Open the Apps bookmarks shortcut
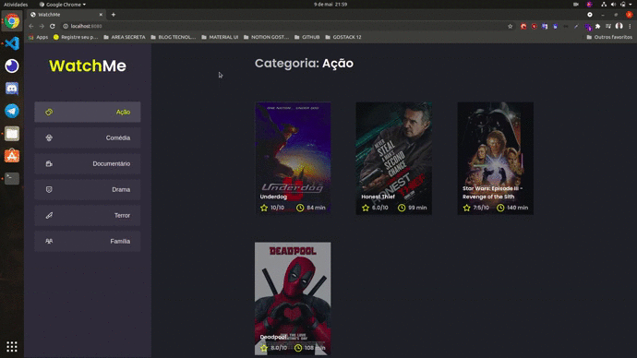 pos(38,37)
